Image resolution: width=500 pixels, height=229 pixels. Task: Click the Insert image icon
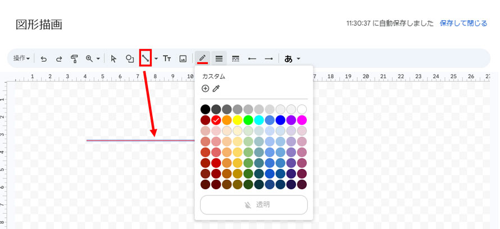tap(183, 58)
